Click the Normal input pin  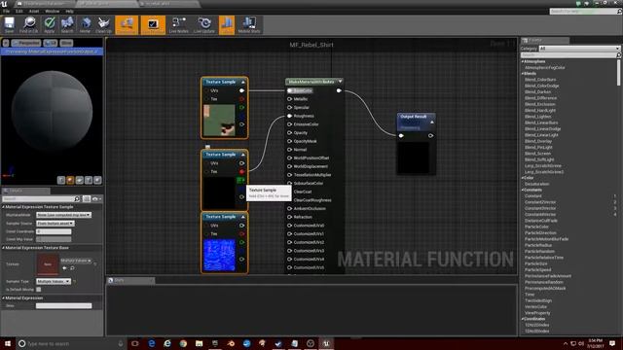pyautogui.click(x=290, y=150)
